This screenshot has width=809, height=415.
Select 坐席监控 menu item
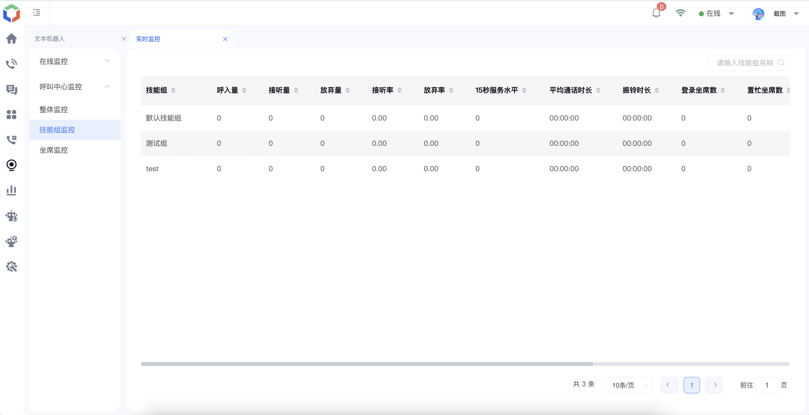pyautogui.click(x=75, y=150)
